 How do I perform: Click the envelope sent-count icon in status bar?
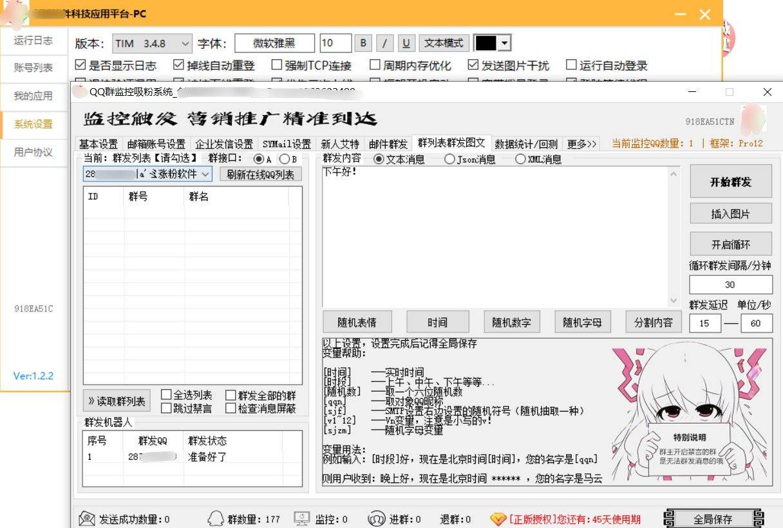tap(86, 518)
